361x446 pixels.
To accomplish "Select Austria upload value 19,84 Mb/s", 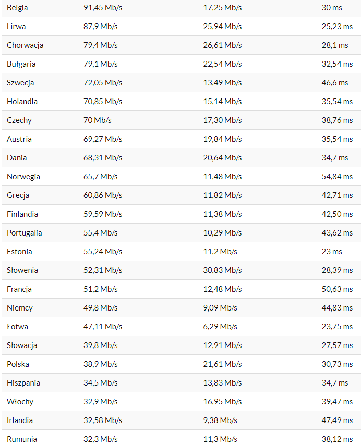I will click(222, 139).
